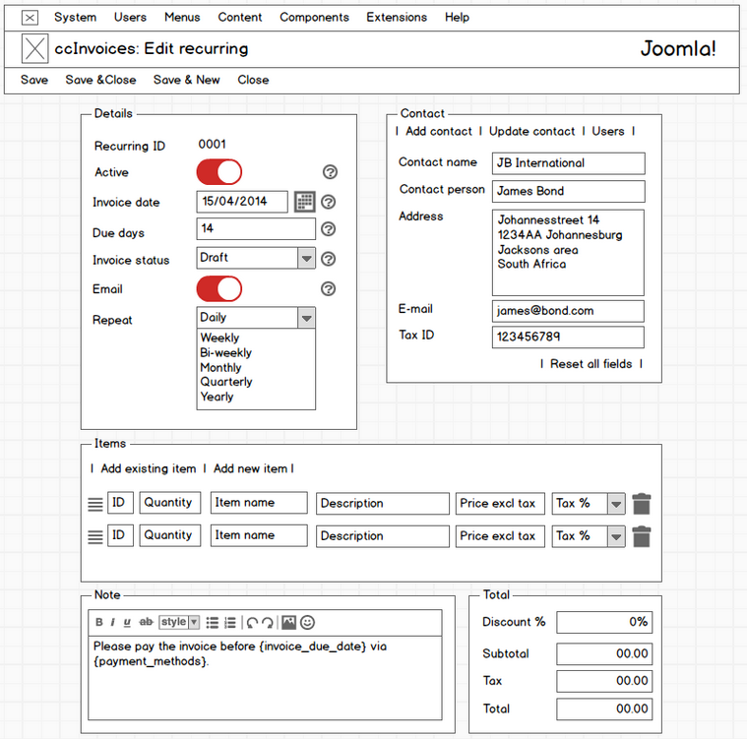Viewport: 747px width, 739px height.
Task: Click the bulleted list icon in Note editor
Action: click(x=212, y=622)
